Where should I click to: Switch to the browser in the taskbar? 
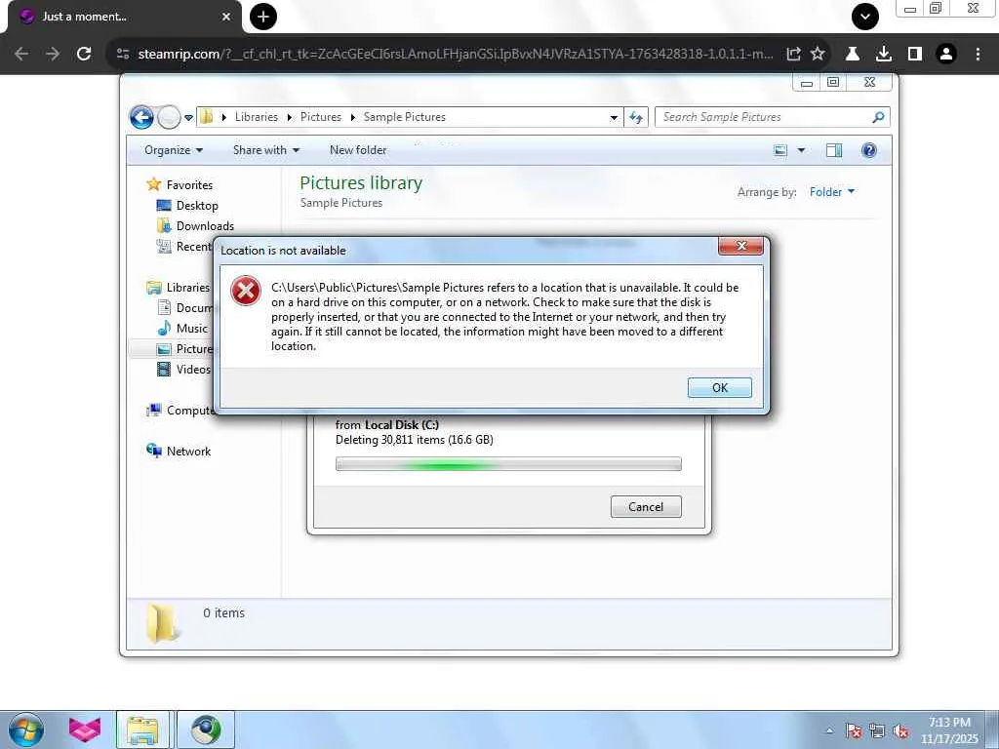[x=205, y=729]
